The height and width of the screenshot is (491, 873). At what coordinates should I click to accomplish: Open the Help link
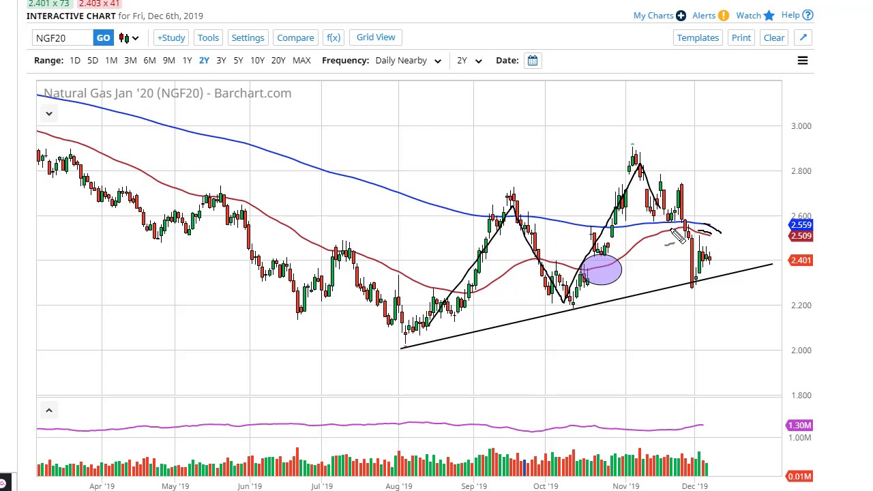tap(790, 15)
